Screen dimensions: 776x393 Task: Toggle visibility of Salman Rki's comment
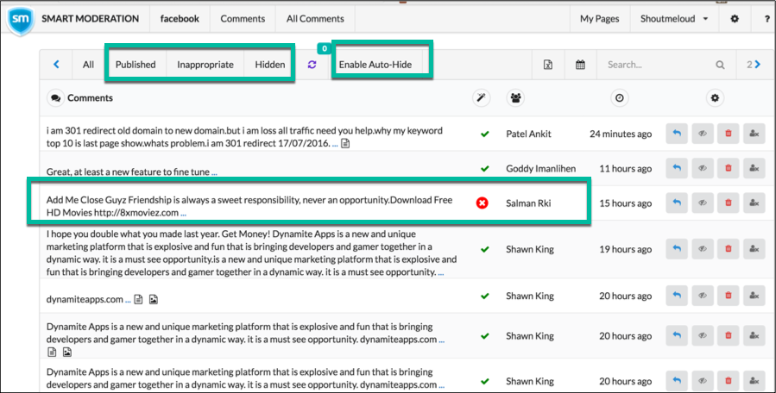(703, 203)
